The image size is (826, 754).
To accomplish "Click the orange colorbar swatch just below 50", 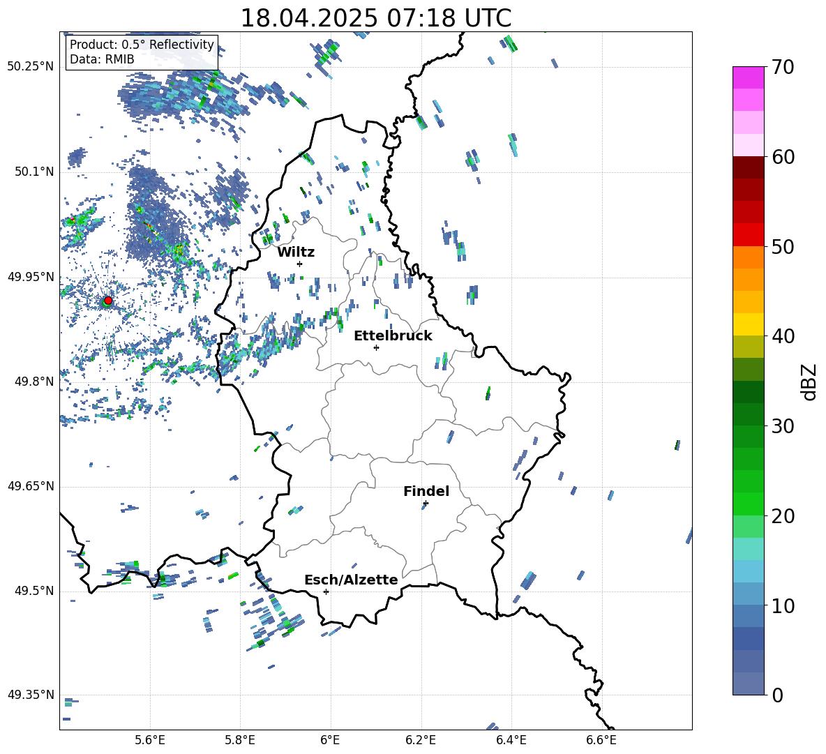I will point(748,257).
